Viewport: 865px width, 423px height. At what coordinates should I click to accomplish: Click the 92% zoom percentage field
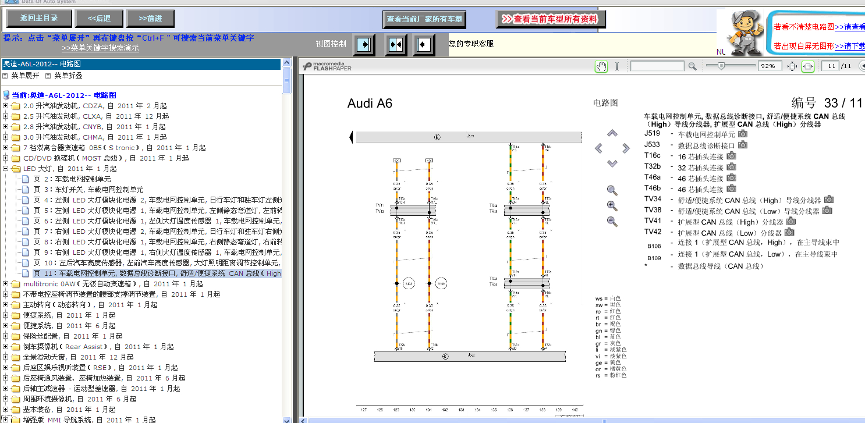click(770, 66)
